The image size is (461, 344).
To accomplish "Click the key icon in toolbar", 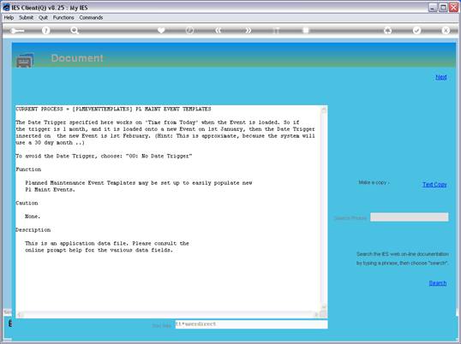I will tap(17, 31).
